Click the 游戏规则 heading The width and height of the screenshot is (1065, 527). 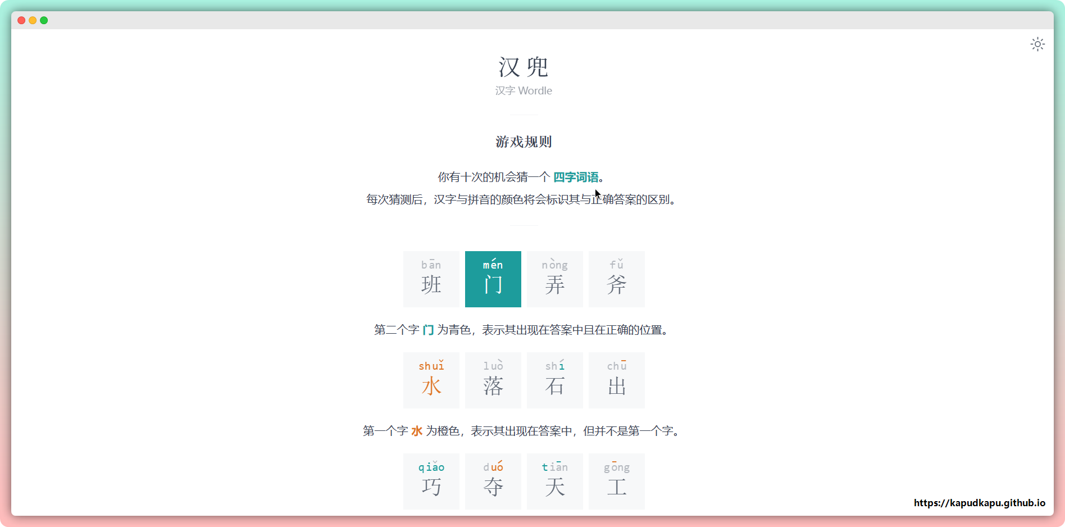tap(524, 142)
